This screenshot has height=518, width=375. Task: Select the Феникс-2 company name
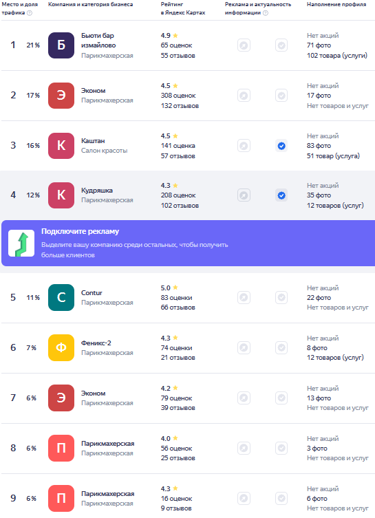pyautogui.click(x=96, y=343)
